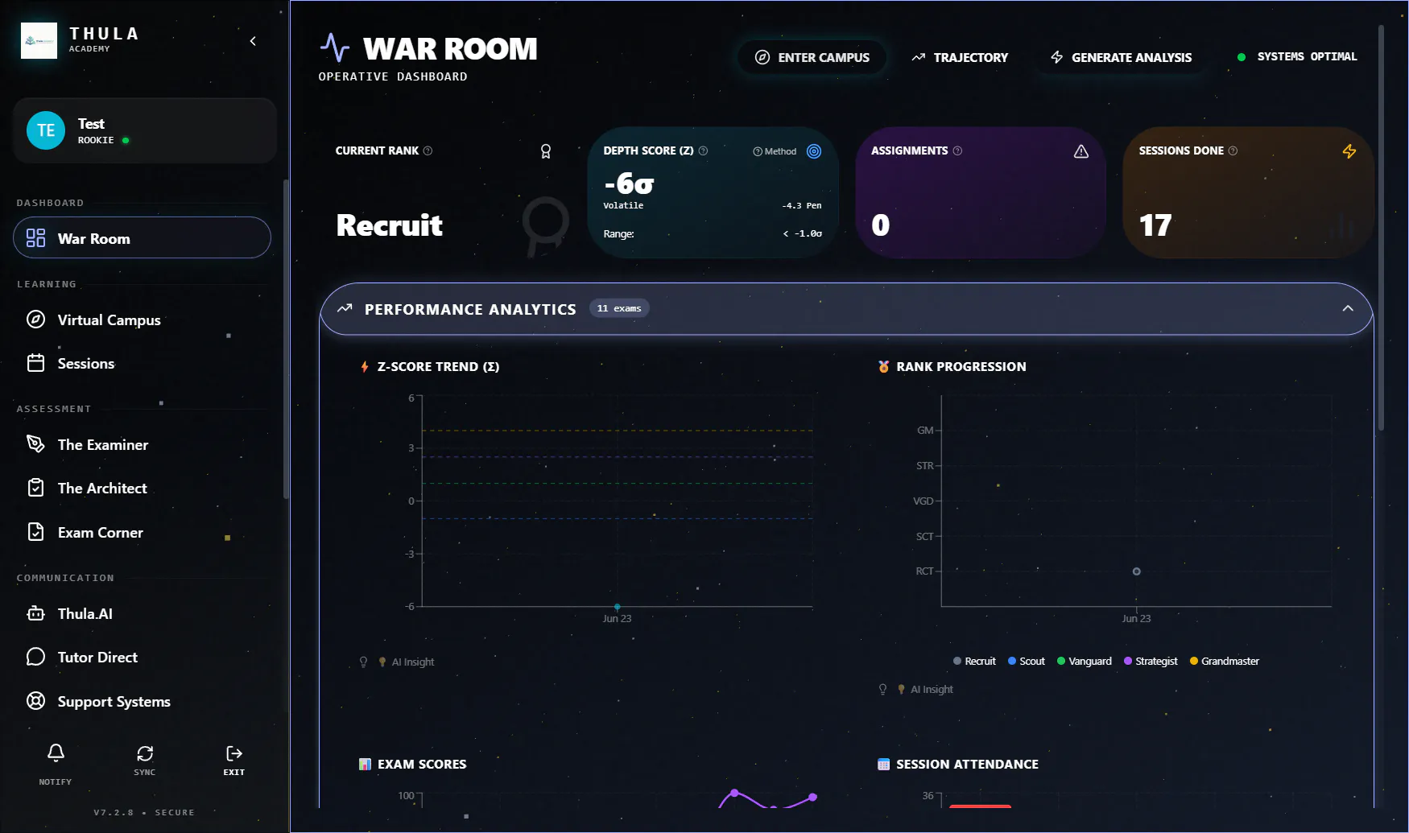Open Thula.AI chat
This screenshot has height=833, width=1409.
tap(142, 613)
